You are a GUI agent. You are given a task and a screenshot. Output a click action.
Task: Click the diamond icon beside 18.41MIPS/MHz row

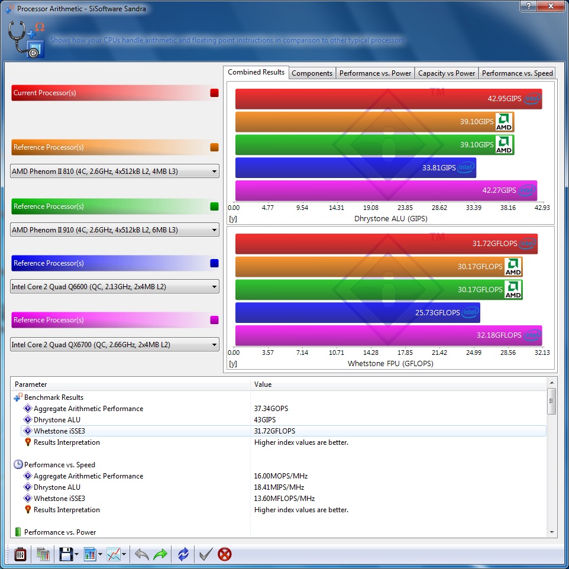click(x=28, y=487)
